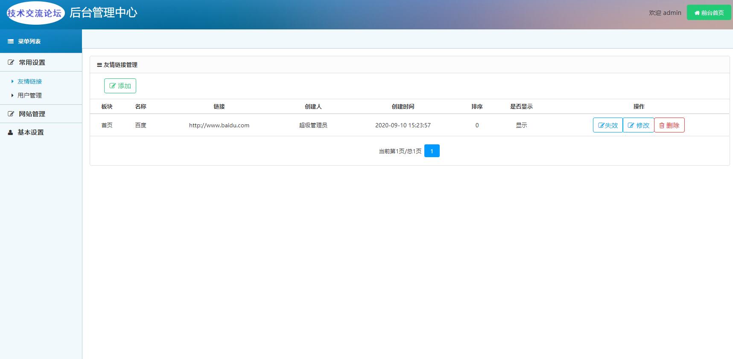Open the 前台首页 button
The image size is (733, 359).
click(x=709, y=13)
